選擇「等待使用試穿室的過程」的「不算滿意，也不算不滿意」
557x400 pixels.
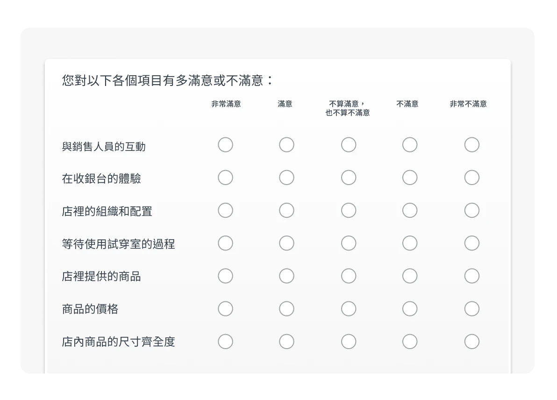click(x=348, y=243)
